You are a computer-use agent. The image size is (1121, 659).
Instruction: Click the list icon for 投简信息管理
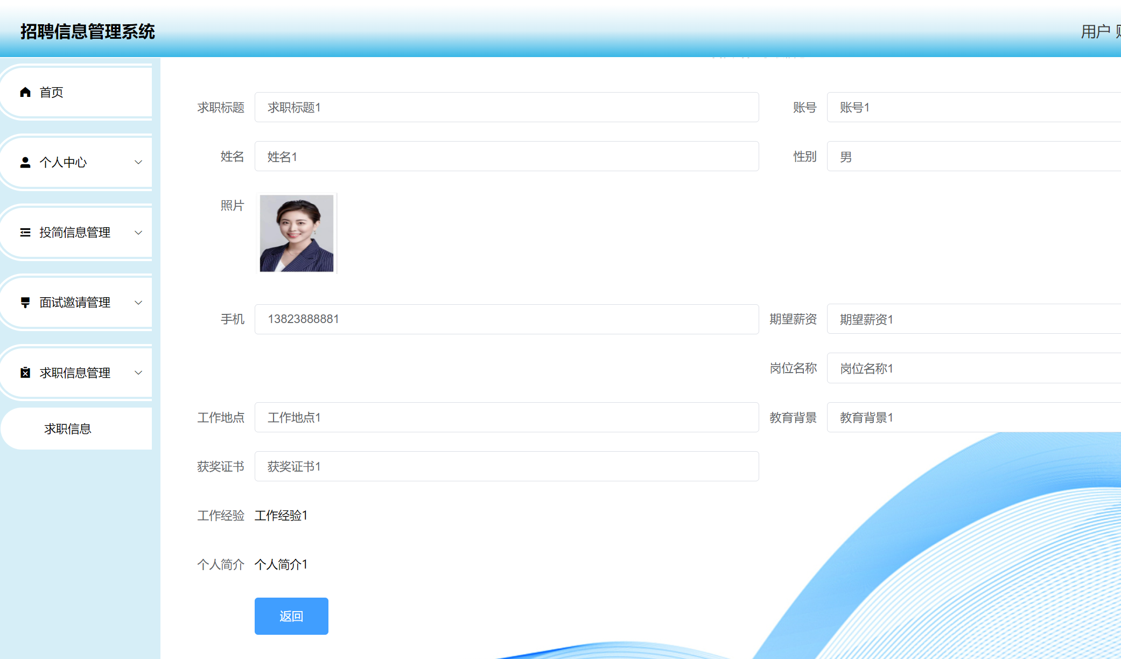[x=25, y=233]
